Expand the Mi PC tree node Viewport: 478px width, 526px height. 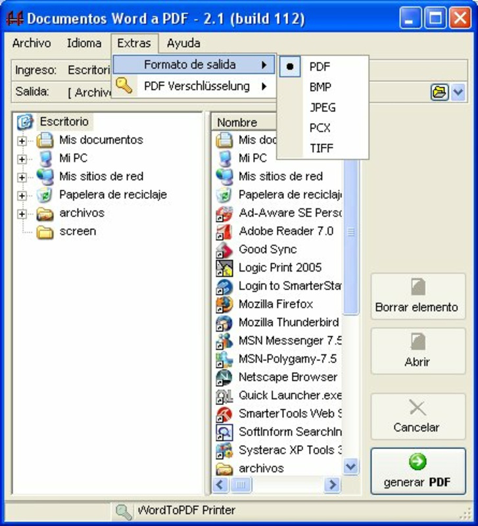tap(22, 158)
